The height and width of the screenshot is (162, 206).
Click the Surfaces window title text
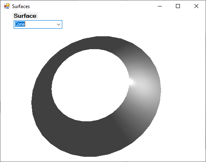point(21,6)
